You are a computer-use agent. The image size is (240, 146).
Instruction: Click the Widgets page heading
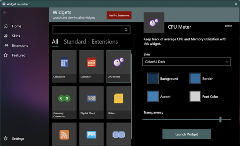point(62,12)
